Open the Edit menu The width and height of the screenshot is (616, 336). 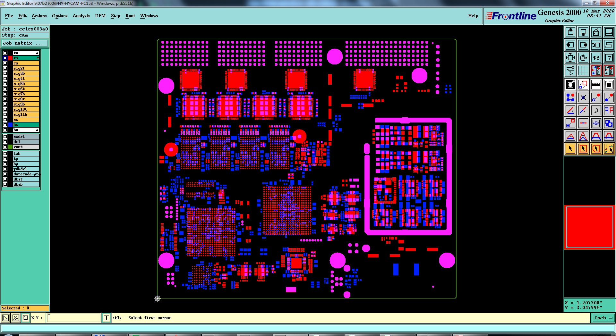click(x=22, y=16)
